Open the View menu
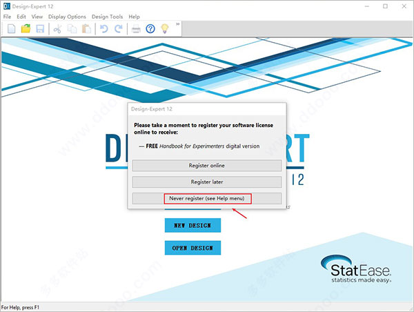The width and height of the screenshot is (414, 312). pyautogui.click(x=37, y=17)
